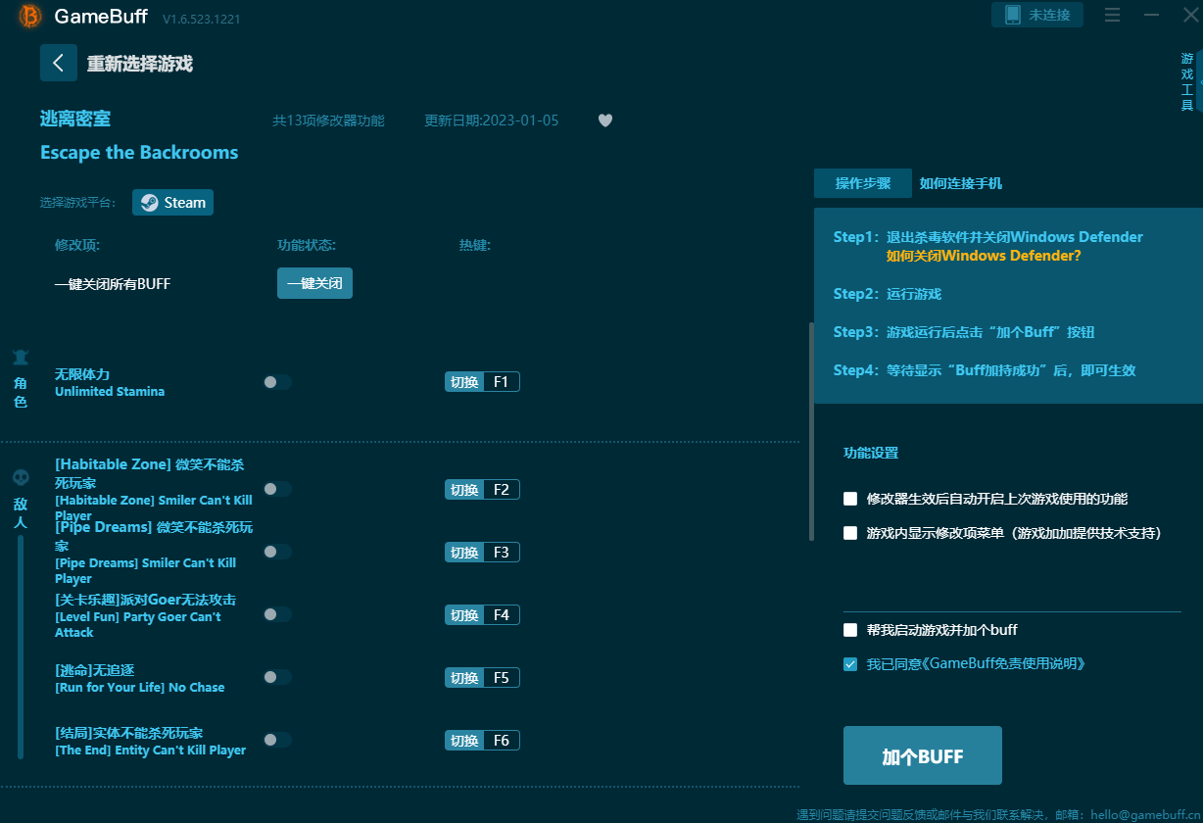Click 未连接 phone connection button
This screenshot has height=823, width=1203.
point(1037,15)
